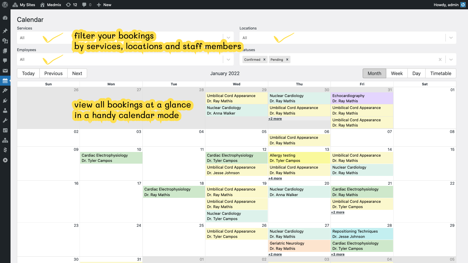
Task: Open the Users sidebar icon
Action: tap(5, 110)
